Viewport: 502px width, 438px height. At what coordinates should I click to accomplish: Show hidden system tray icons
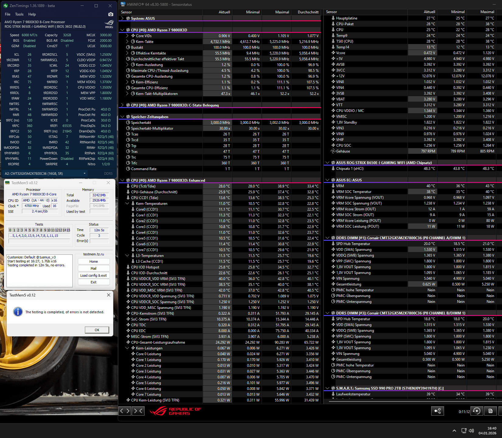click(x=454, y=431)
